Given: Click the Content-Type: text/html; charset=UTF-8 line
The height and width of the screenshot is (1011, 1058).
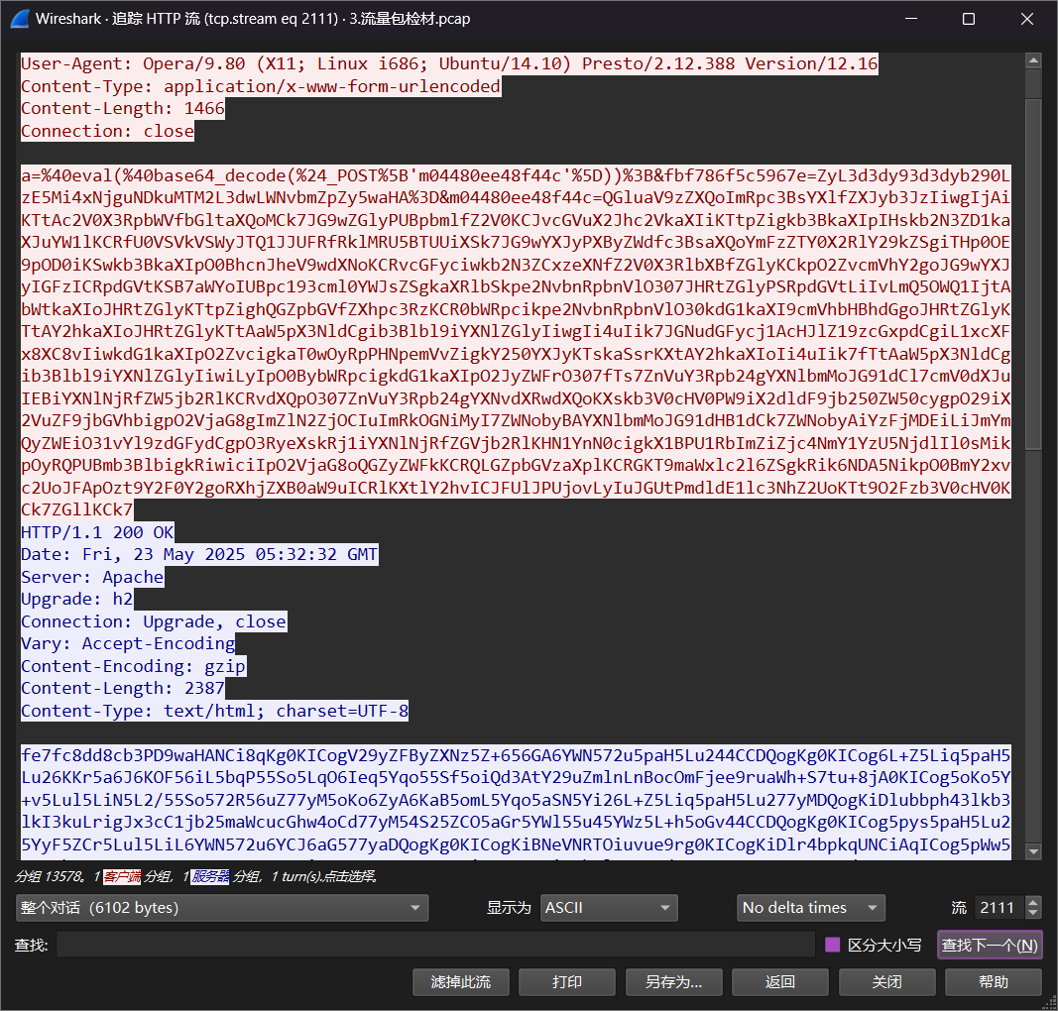Looking at the screenshot, I should coord(214,711).
